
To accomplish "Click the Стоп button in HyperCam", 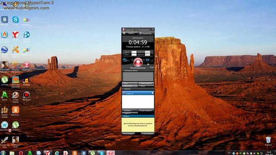I will pyautogui.click(x=151, y=67).
